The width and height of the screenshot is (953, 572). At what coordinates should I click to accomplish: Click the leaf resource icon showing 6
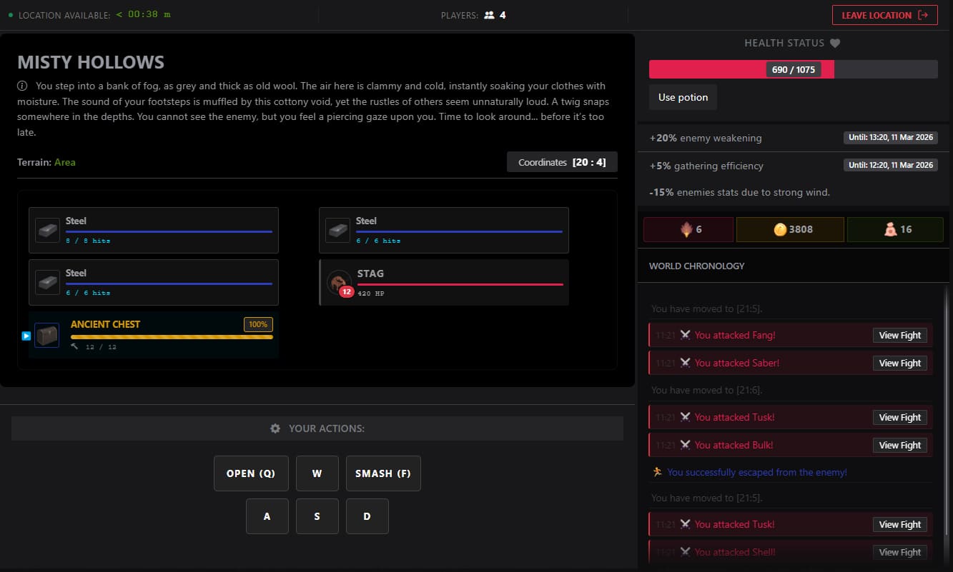686,229
